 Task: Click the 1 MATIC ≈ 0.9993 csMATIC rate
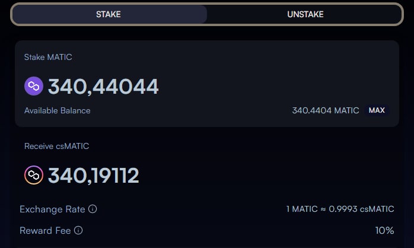click(340, 209)
